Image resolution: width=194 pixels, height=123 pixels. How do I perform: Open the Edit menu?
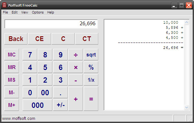tap(15, 12)
